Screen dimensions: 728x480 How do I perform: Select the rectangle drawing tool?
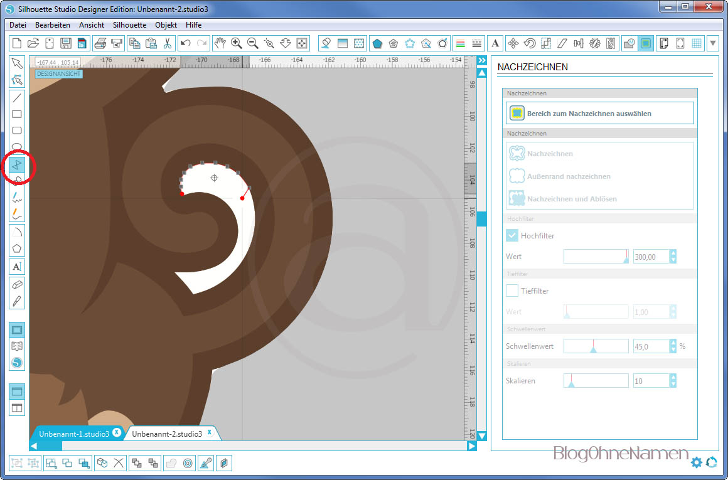coord(17,114)
